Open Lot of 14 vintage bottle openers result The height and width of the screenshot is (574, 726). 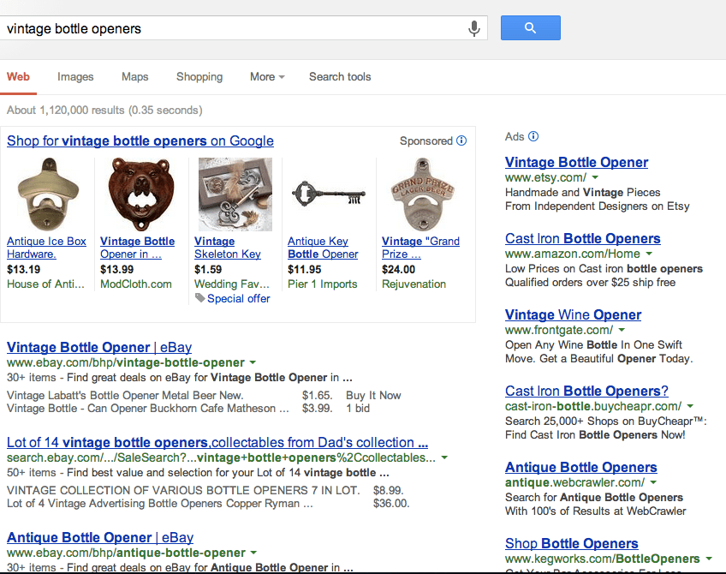tap(217, 442)
